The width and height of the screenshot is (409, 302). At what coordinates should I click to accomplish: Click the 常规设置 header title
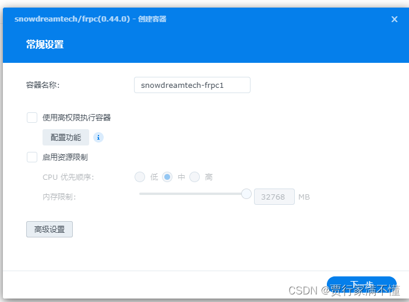click(45, 45)
